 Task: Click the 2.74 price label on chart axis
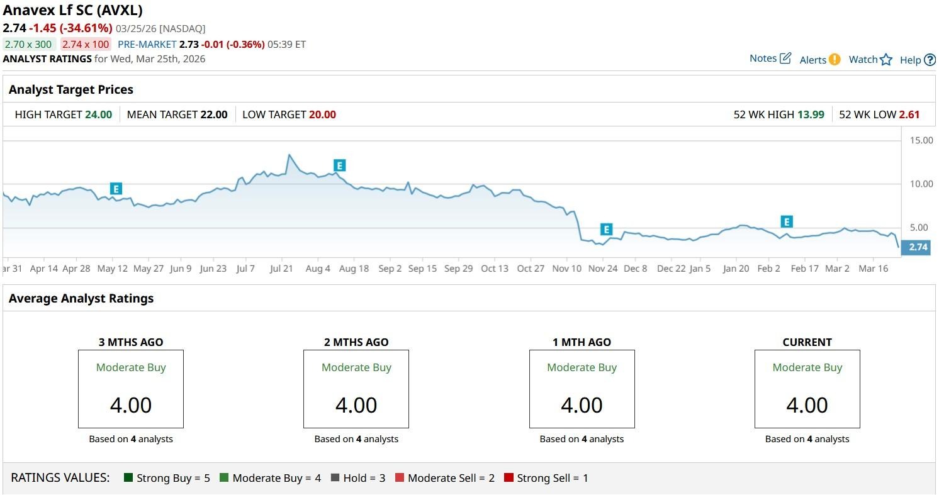(x=918, y=247)
